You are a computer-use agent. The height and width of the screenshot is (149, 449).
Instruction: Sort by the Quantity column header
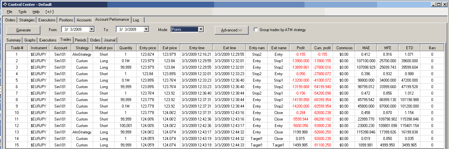coord(126,48)
